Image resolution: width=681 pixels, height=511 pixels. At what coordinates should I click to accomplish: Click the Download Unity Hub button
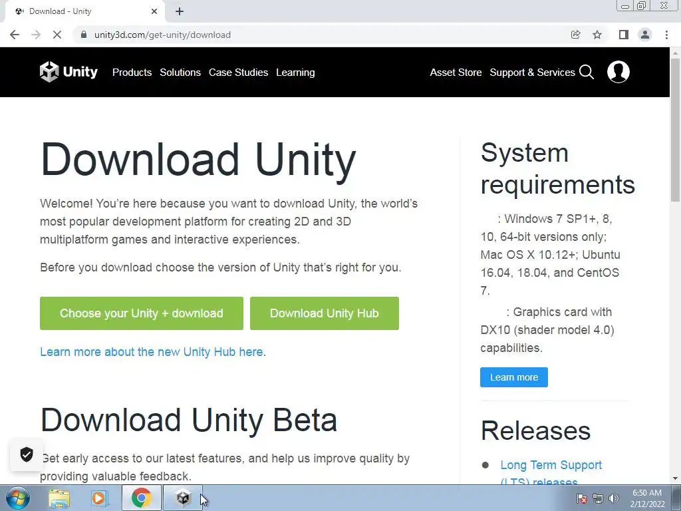pos(325,313)
